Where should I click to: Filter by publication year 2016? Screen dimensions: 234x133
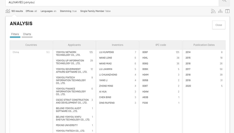(204, 64)
